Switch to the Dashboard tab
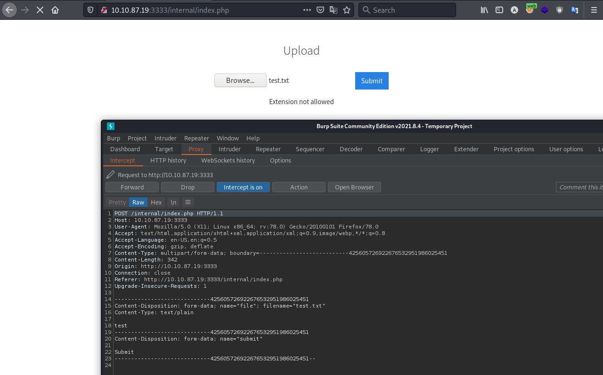603x375 pixels. coord(125,149)
